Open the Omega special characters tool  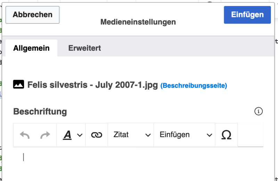click(226, 135)
